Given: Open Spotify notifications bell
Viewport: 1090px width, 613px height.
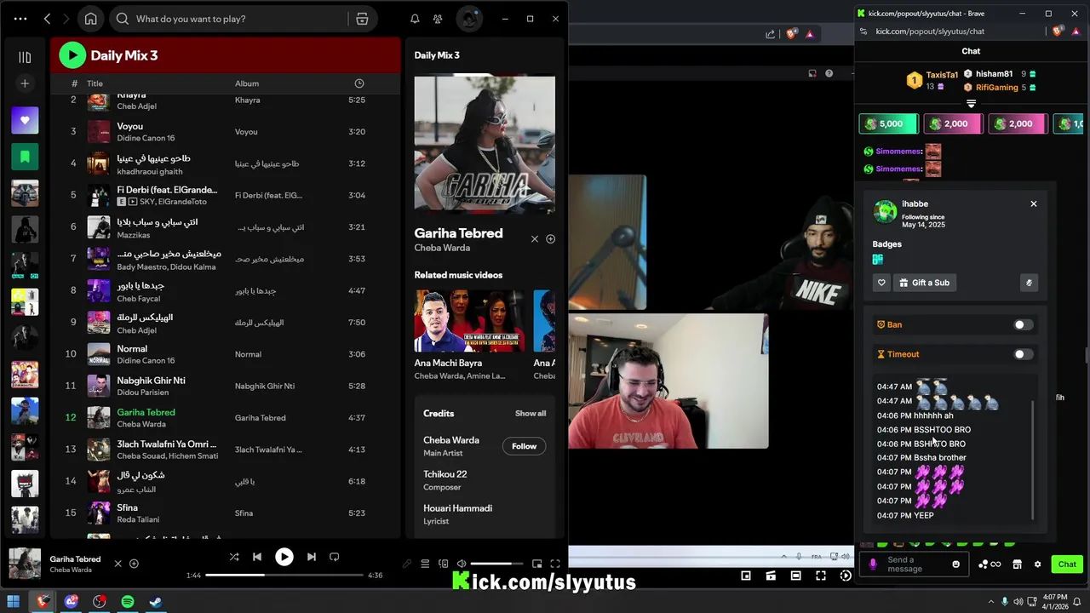Looking at the screenshot, I should click(x=415, y=19).
